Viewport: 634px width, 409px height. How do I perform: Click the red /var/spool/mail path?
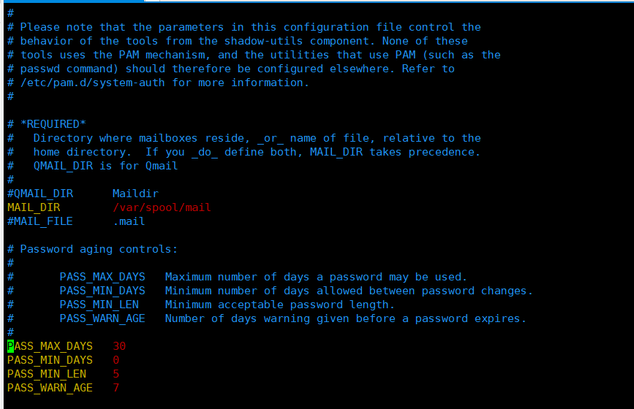coord(162,207)
